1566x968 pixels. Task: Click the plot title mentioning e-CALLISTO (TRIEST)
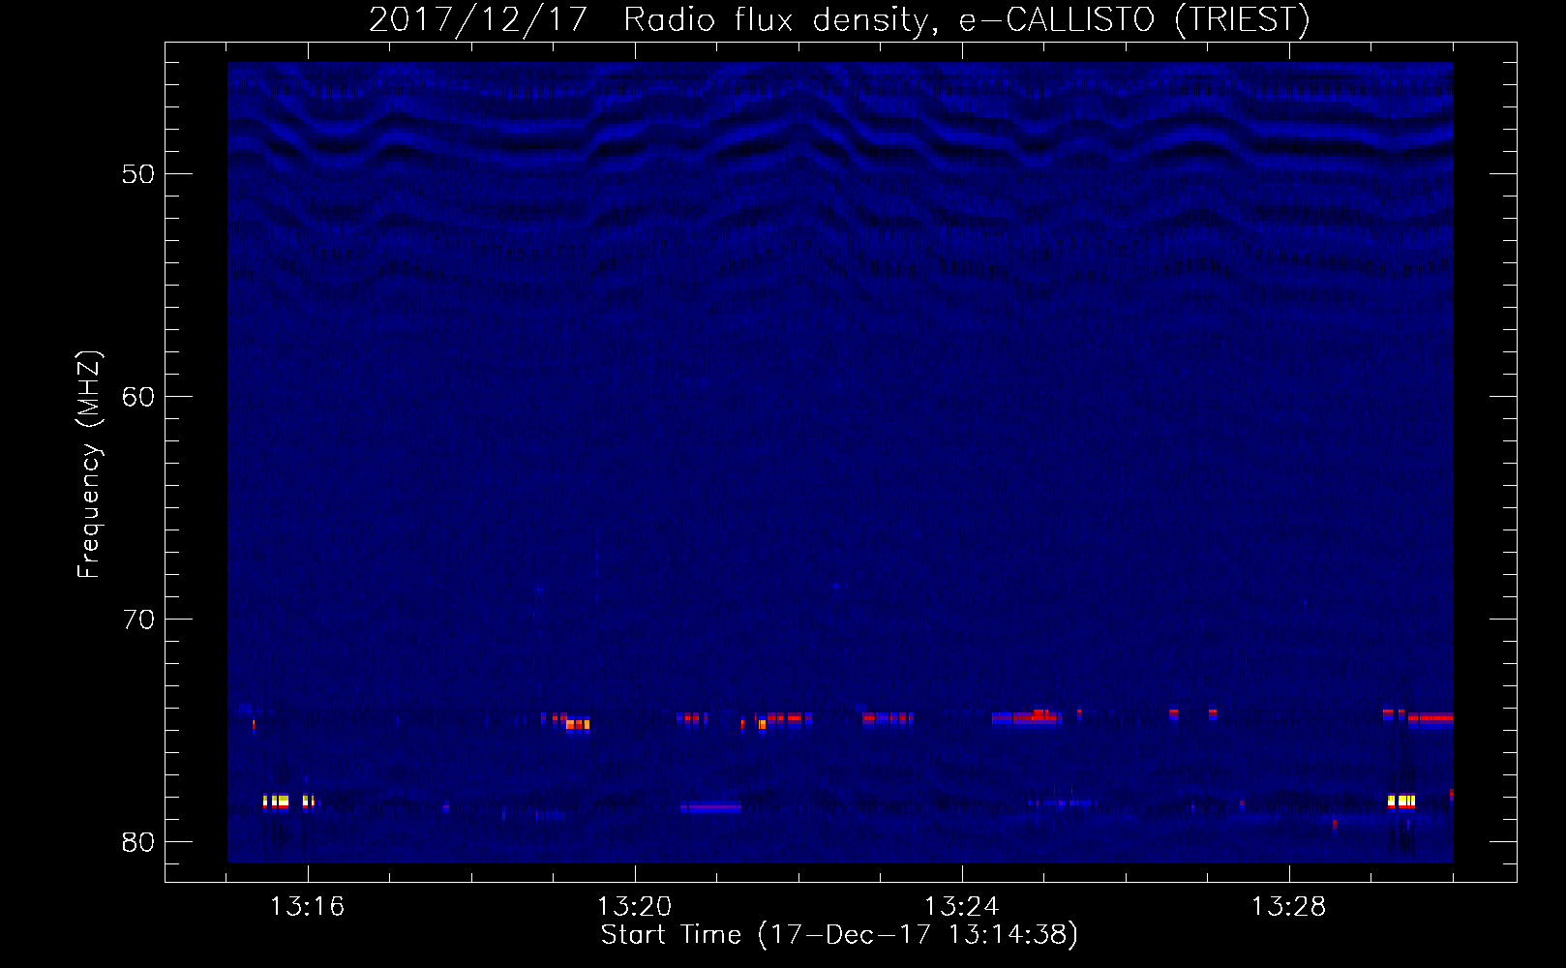[x=839, y=19]
